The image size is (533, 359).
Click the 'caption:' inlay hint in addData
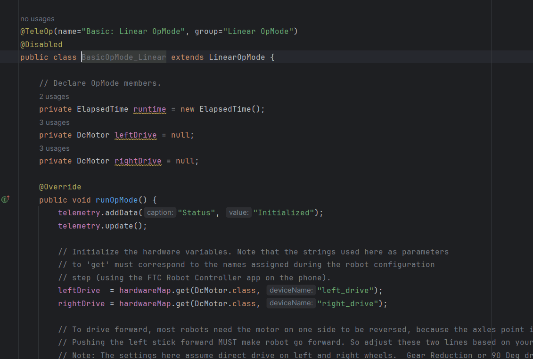tap(160, 212)
